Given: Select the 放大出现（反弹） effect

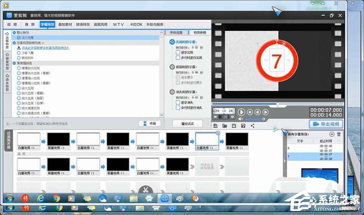Looking at the screenshot, I should coord(19,103).
